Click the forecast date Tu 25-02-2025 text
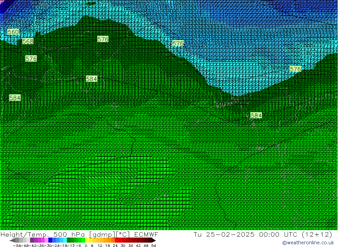The width and height of the screenshot is (338, 247). (x=224, y=234)
